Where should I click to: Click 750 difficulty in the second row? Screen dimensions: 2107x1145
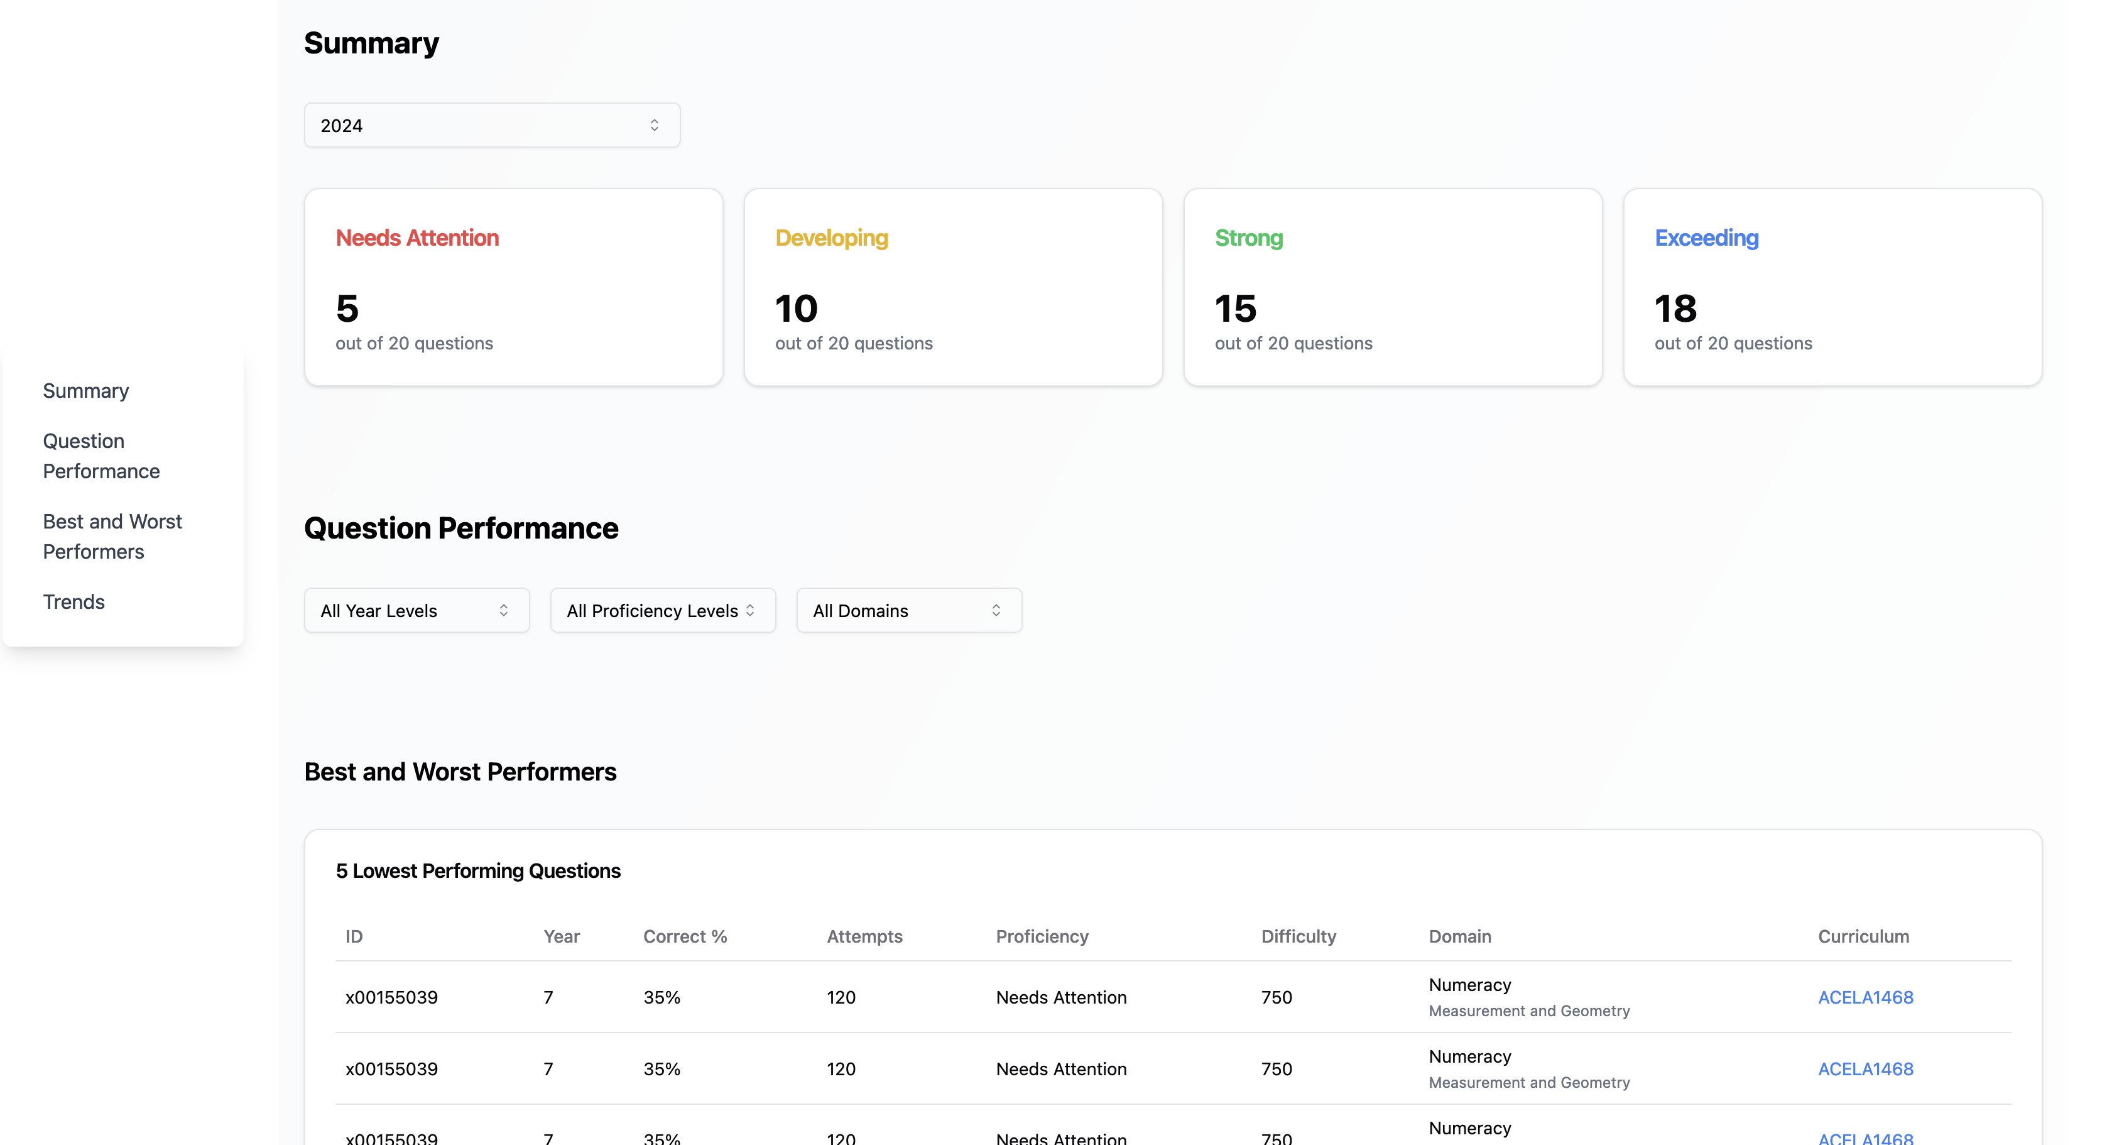[x=1276, y=1069]
